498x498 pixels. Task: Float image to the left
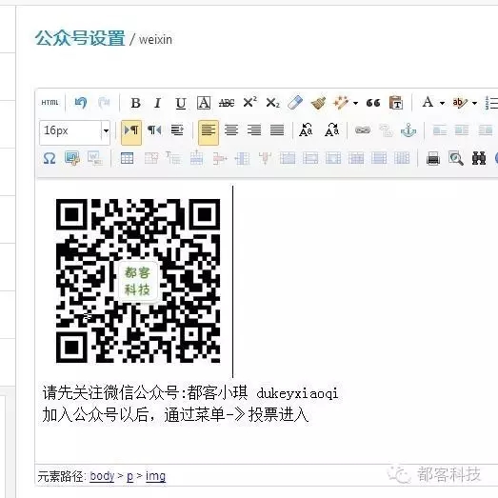pyautogui.click(x=462, y=130)
